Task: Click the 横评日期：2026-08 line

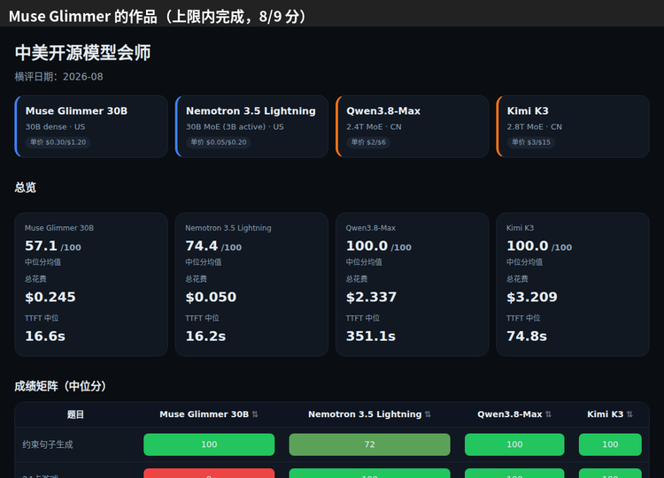Action: coord(58,77)
